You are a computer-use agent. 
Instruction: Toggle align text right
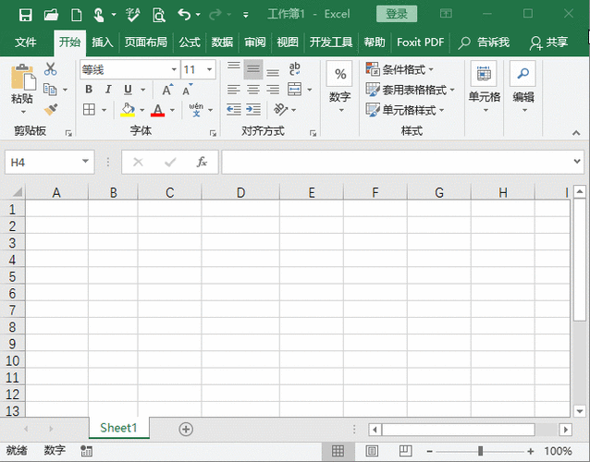[273, 90]
